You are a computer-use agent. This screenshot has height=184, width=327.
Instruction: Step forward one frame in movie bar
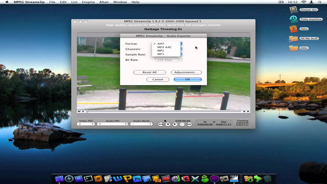tap(248, 111)
